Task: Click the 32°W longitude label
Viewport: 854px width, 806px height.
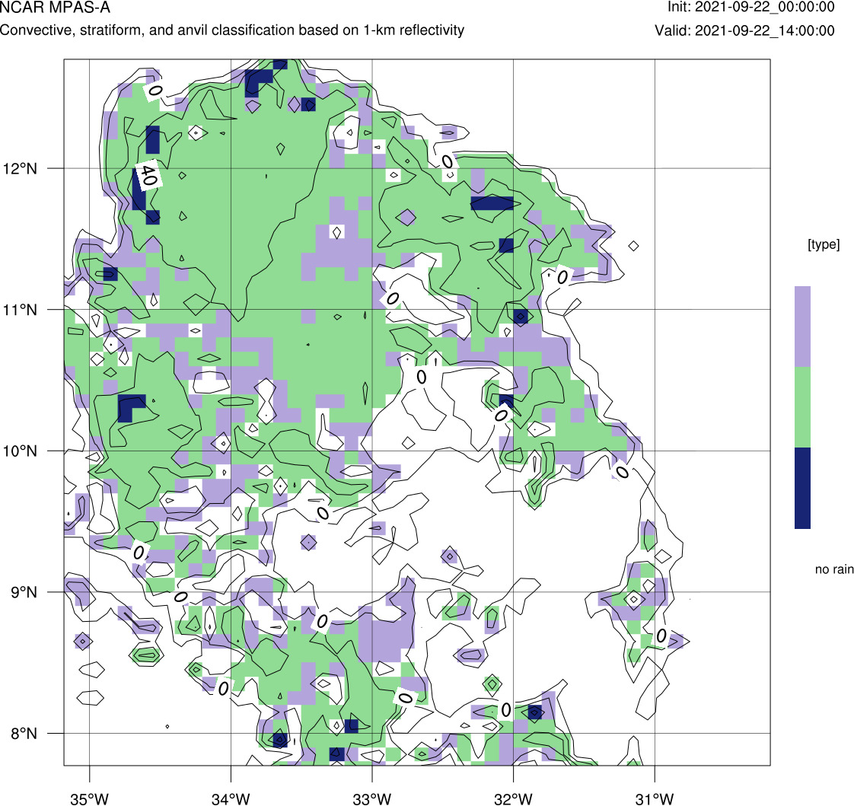Action: point(513,799)
